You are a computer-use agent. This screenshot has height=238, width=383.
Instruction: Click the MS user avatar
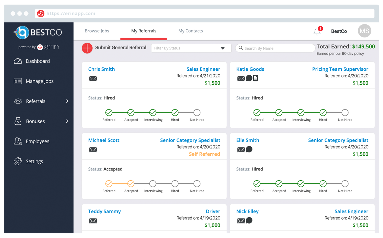point(364,31)
